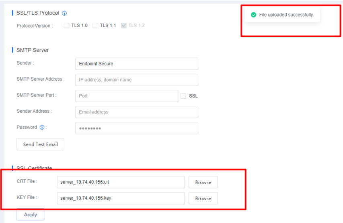Edit the Sender field 'Endpoint Secure'
Screen dimensions: 343x223
[137, 64]
